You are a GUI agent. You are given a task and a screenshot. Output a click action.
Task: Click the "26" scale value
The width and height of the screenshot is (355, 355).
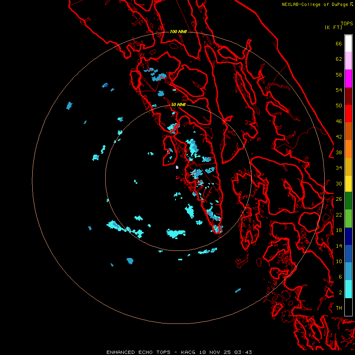click(339, 199)
